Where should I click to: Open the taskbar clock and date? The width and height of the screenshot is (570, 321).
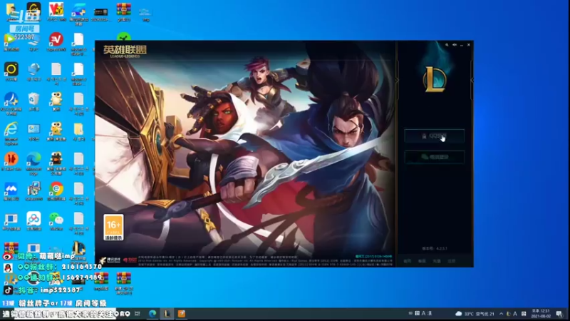(541, 314)
